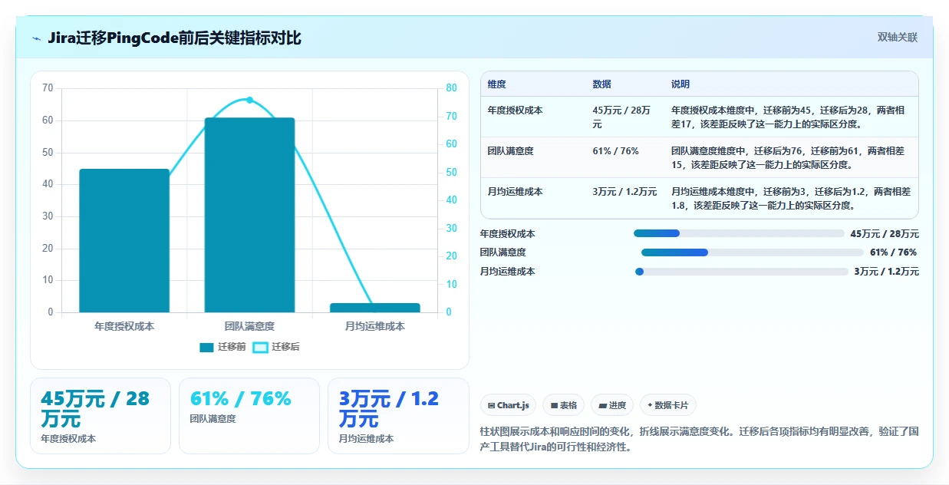Click the 迁移前 legend color box

[206, 348]
